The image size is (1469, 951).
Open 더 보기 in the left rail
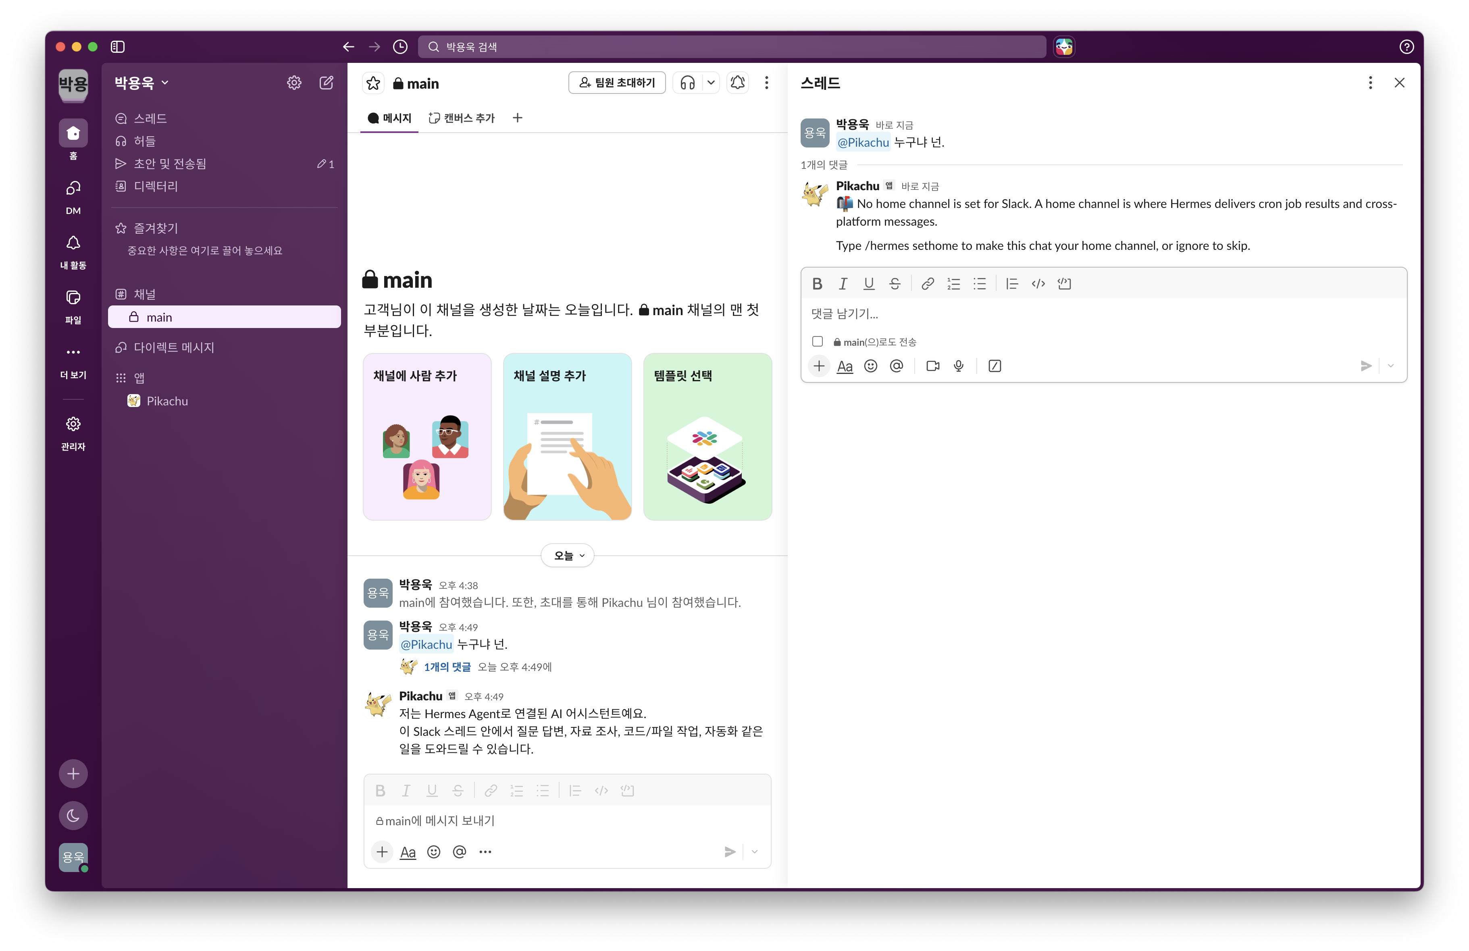click(x=73, y=361)
